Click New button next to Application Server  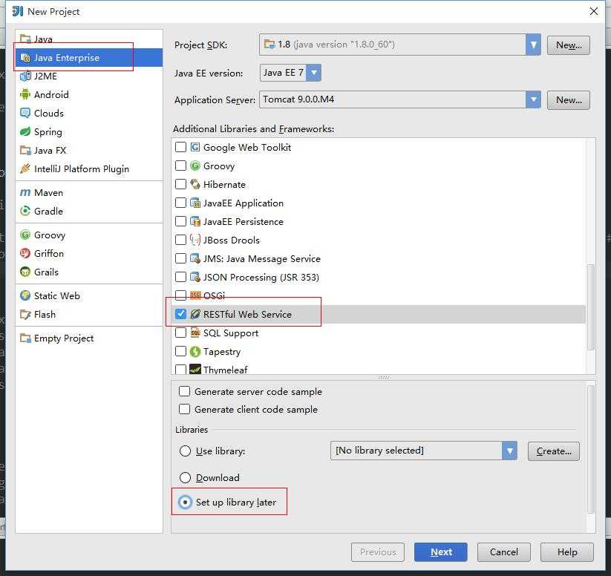[569, 100]
